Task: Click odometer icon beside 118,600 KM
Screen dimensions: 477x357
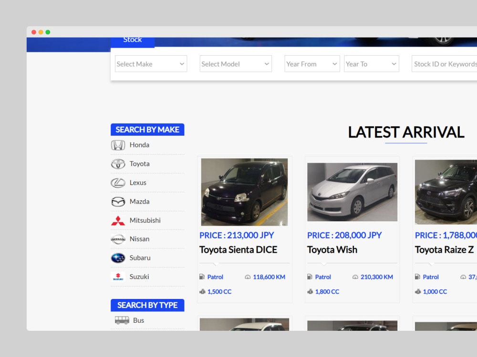Action: tap(248, 277)
